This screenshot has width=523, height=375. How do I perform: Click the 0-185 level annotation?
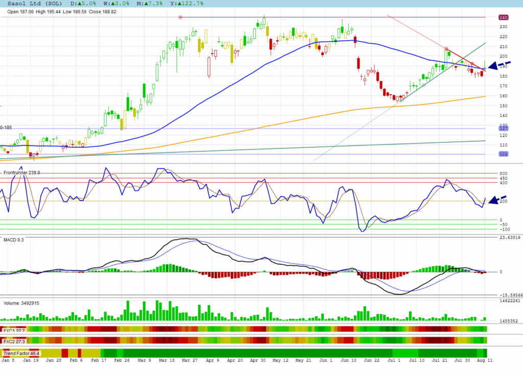pyautogui.click(x=6, y=128)
